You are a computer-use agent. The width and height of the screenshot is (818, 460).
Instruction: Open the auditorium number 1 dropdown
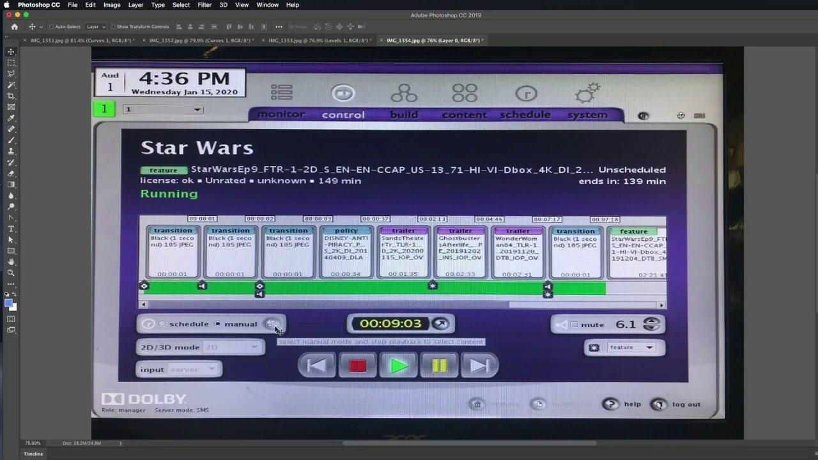point(163,109)
